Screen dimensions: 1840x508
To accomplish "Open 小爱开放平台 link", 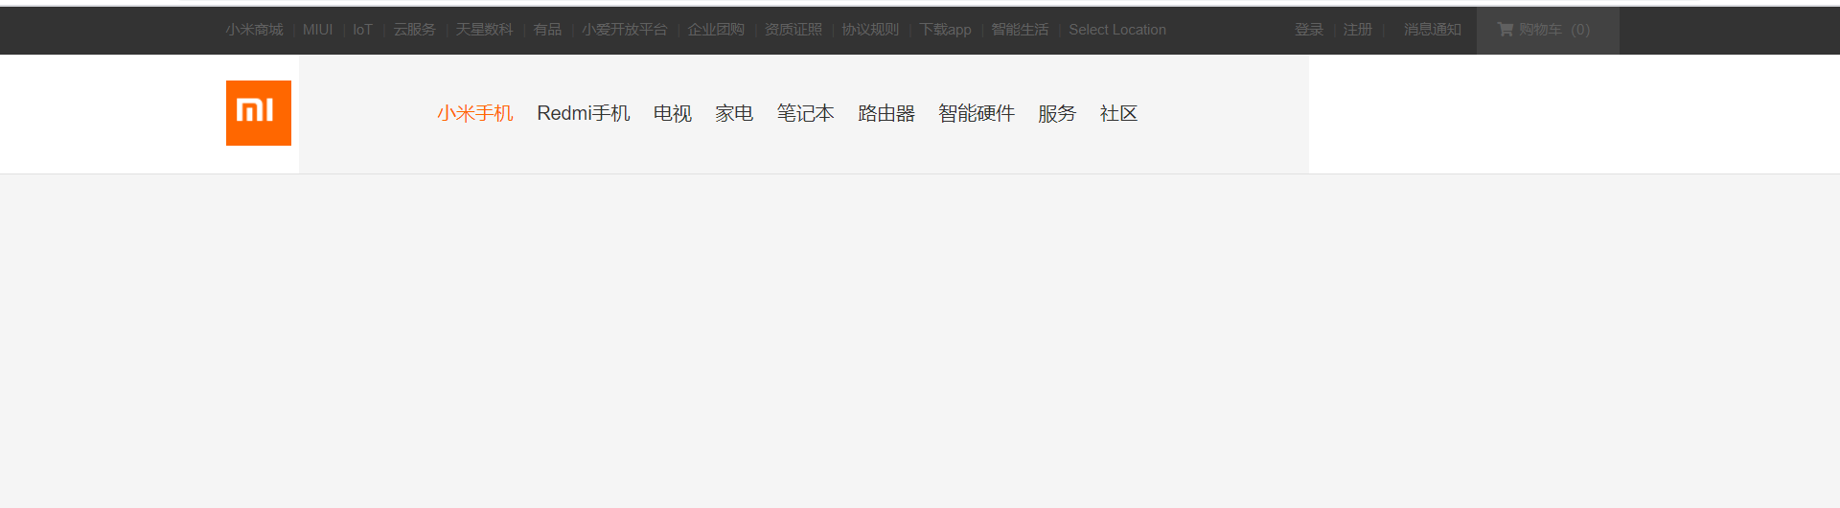I will 624,30.
